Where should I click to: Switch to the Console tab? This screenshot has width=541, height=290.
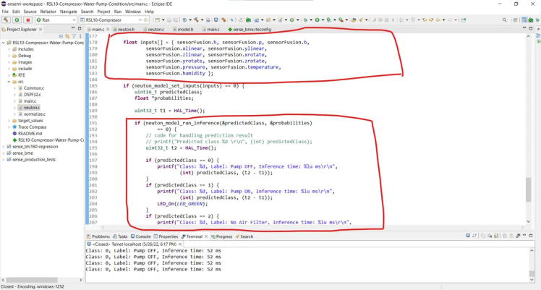[x=142, y=236]
